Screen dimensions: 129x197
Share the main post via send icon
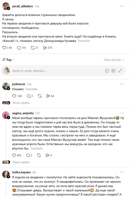point(45,48)
